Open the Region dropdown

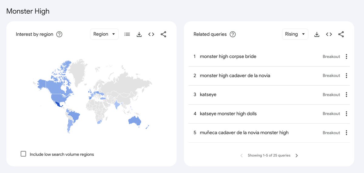(104, 34)
